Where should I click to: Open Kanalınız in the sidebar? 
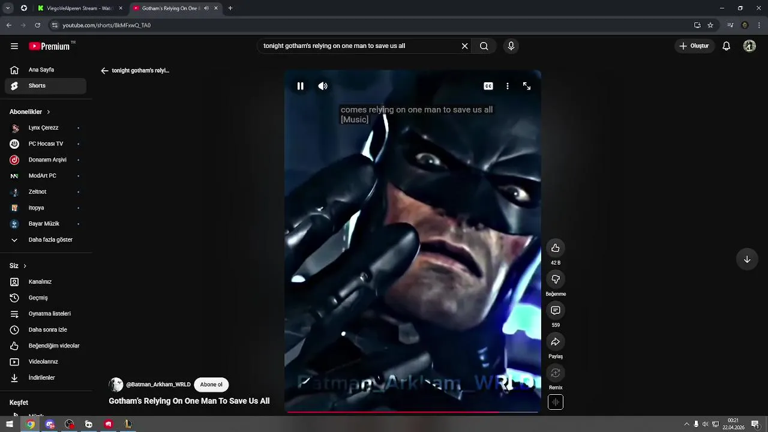point(46,282)
